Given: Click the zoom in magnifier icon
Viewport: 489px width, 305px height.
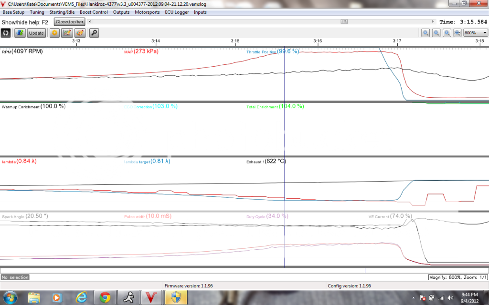Looking at the screenshot, I should point(425,33).
